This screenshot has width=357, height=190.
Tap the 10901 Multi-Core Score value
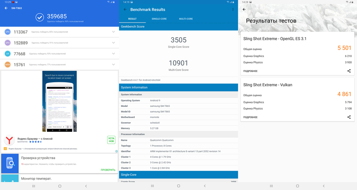tap(178, 63)
